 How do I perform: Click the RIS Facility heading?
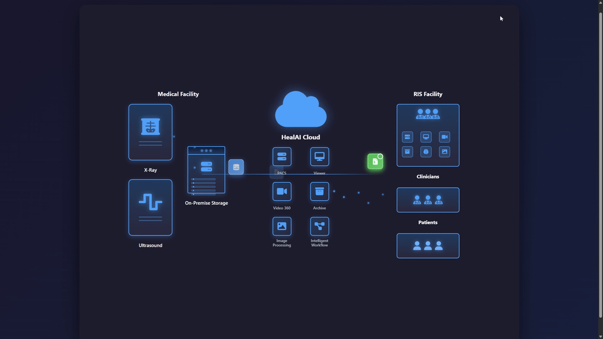428,94
